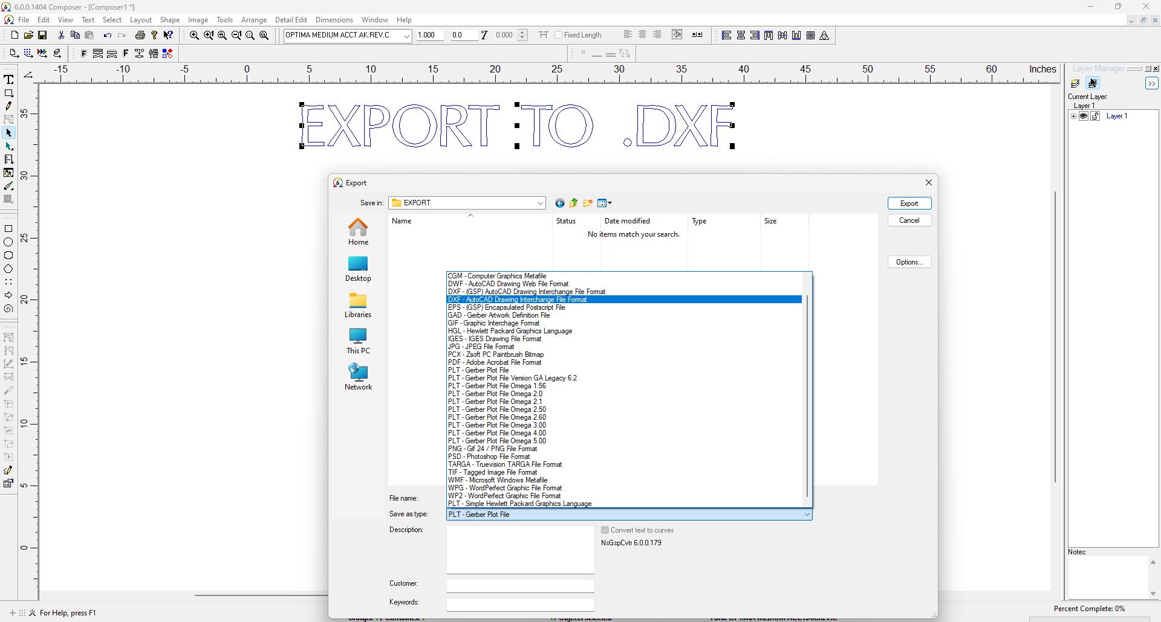Image resolution: width=1161 pixels, height=622 pixels.
Task: Go to This PC in places sidebar
Action: pyautogui.click(x=358, y=341)
